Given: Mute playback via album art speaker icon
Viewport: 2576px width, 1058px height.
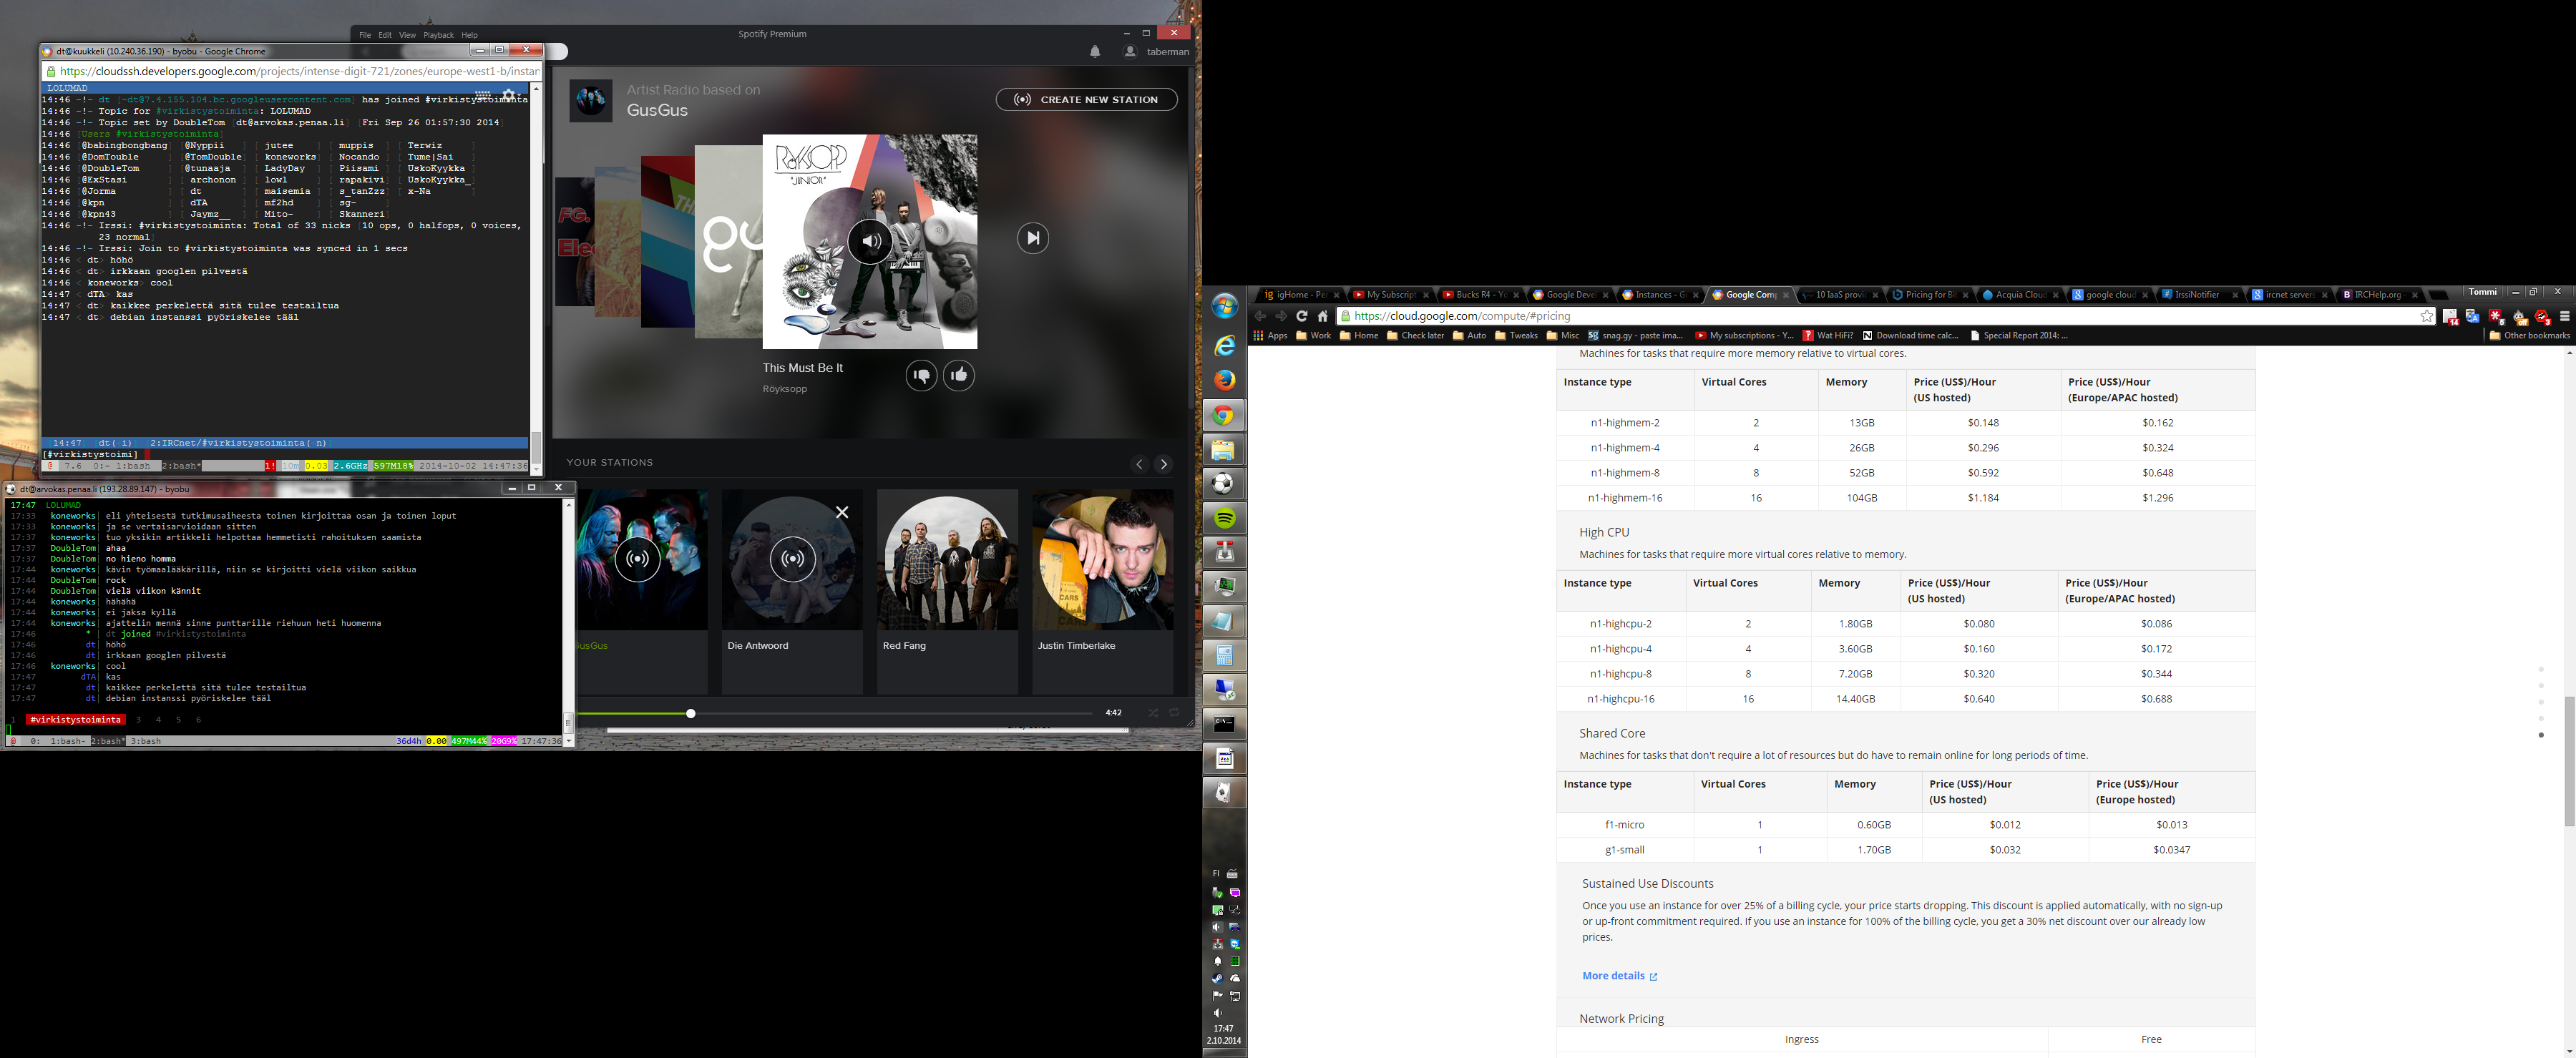Looking at the screenshot, I should point(870,241).
